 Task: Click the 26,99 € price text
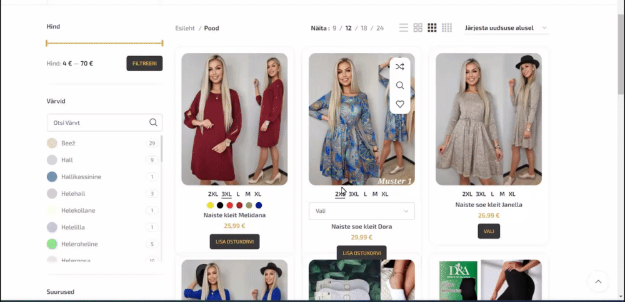[x=489, y=216]
